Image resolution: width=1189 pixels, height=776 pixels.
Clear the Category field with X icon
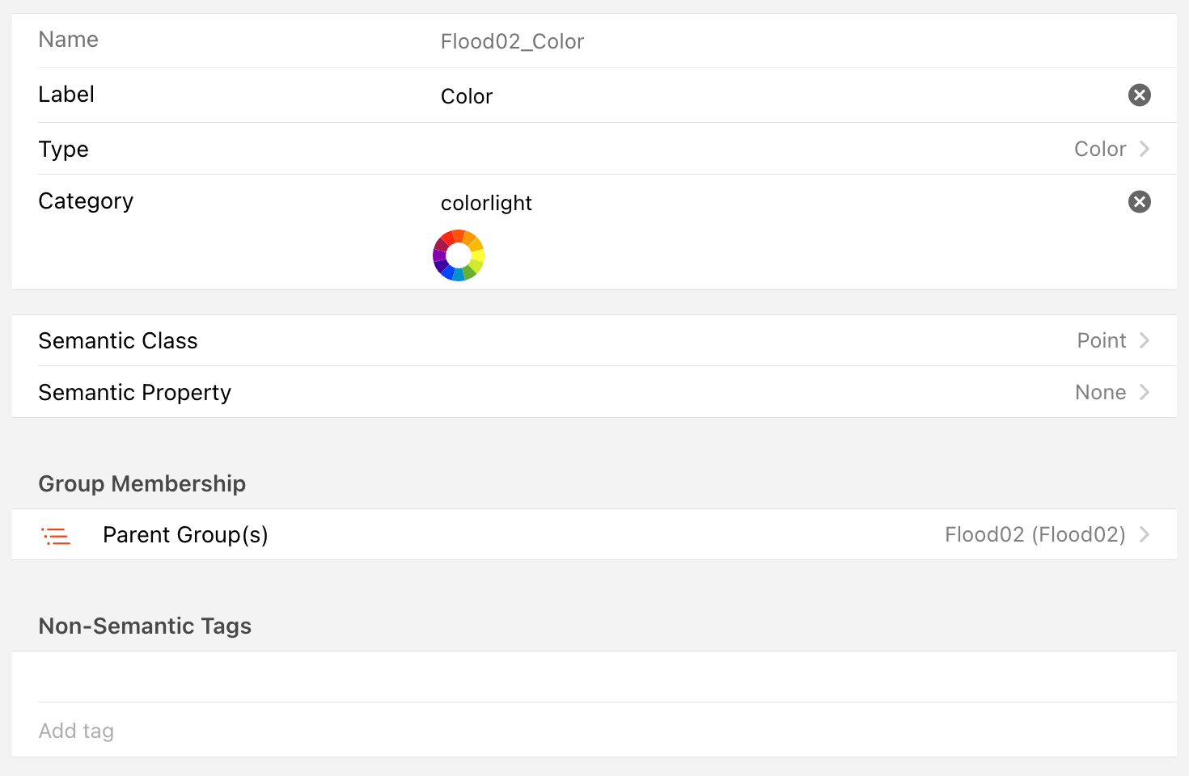pos(1139,202)
